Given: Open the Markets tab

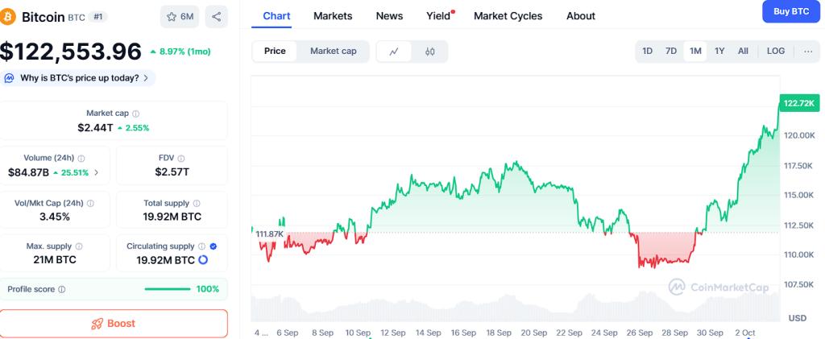Looking at the screenshot, I should point(333,16).
